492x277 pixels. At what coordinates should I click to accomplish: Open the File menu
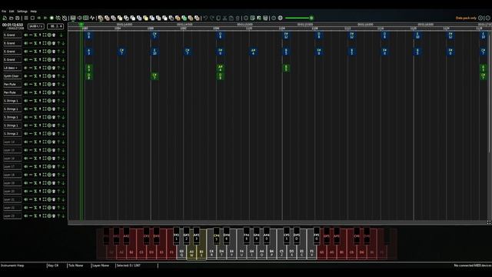click(4, 12)
